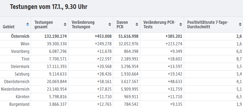This screenshot has width=243, height=108.
Task: Select the Steiermark region cell
Action: [x=20, y=67]
